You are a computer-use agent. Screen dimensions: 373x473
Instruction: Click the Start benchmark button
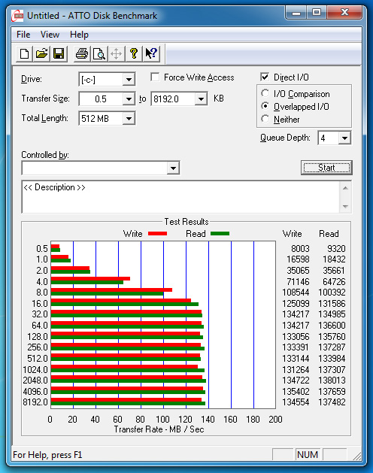click(326, 168)
